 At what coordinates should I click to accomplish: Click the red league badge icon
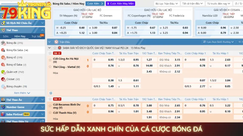(60, 48)
